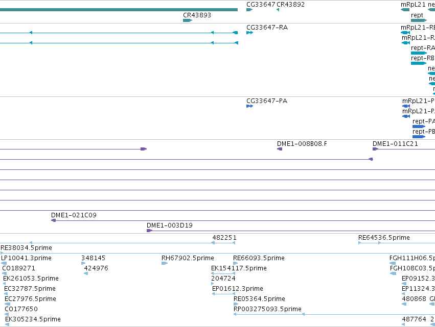
Task: Select the DME1-008B08.F label
Action: tap(302, 144)
